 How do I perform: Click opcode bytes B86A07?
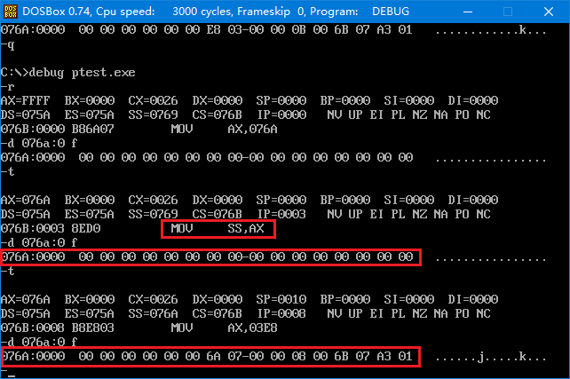pos(92,129)
